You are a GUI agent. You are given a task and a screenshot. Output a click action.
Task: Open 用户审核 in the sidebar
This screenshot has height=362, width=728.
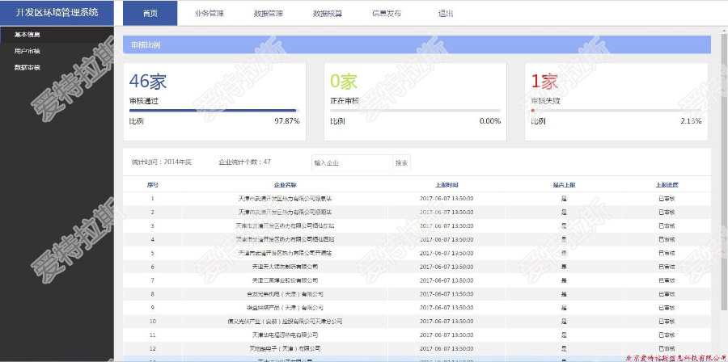[28, 51]
